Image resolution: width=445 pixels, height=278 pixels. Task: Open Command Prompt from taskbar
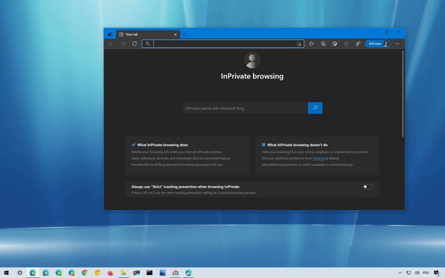(x=150, y=273)
